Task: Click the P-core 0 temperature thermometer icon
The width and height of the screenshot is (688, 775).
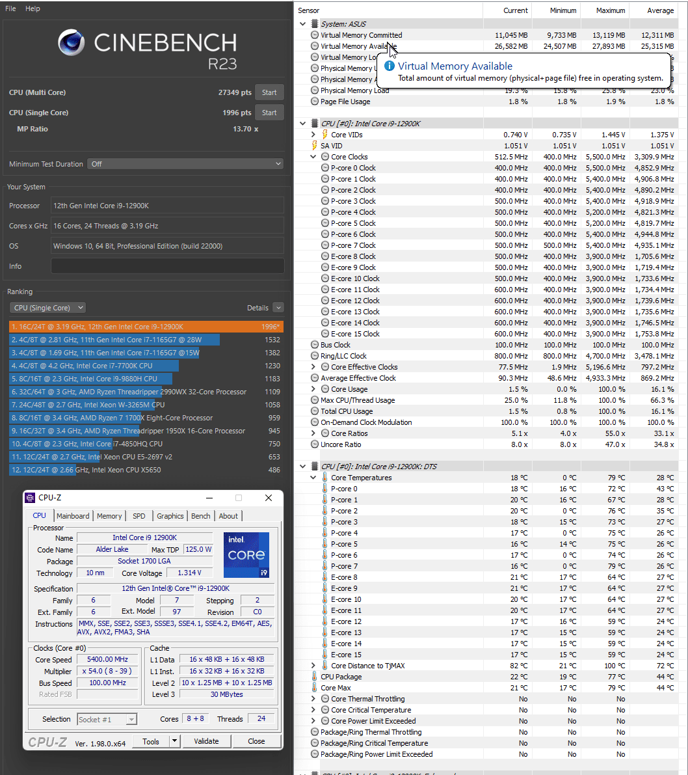Action: pos(325,488)
